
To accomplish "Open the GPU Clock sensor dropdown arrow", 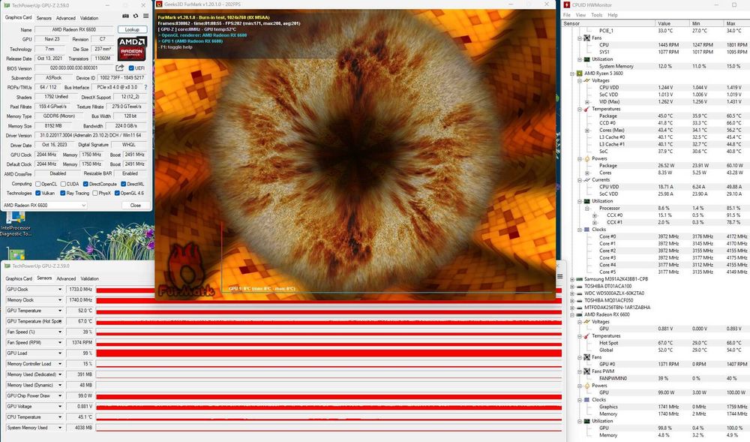I will click(60, 290).
